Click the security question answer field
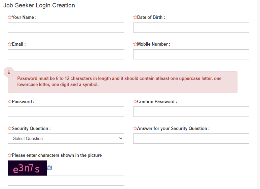 (x=191, y=138)
